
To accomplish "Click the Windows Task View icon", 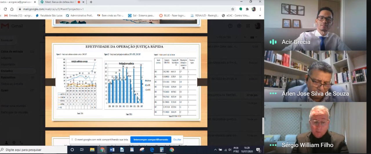I will [82, 150].
